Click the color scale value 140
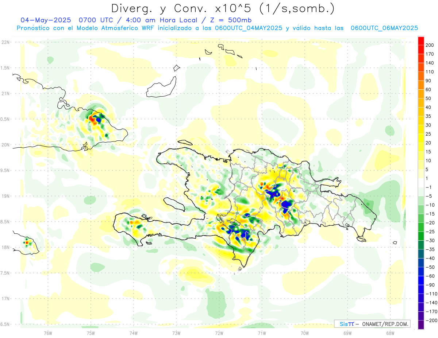 (x=430, y=63)
